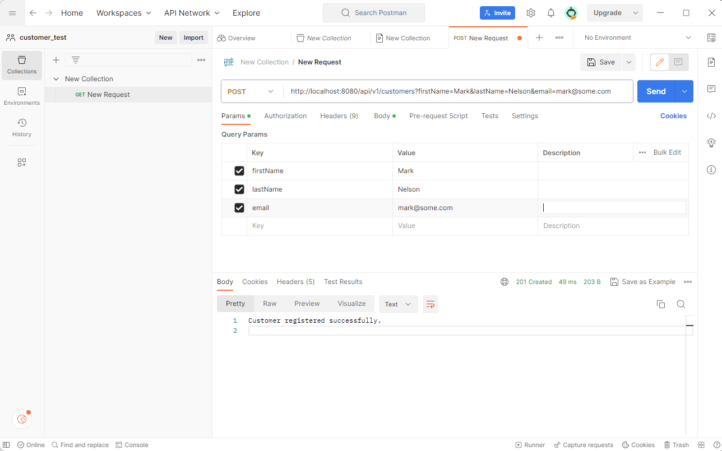Open the Cookies link
The width and height of the screenshot is (722, 451).
[x=673, y=116]
